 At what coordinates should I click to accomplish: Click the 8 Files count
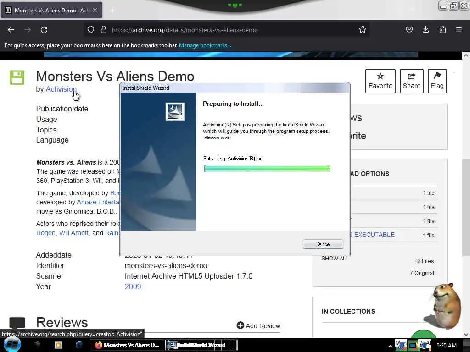pos(425,261)
